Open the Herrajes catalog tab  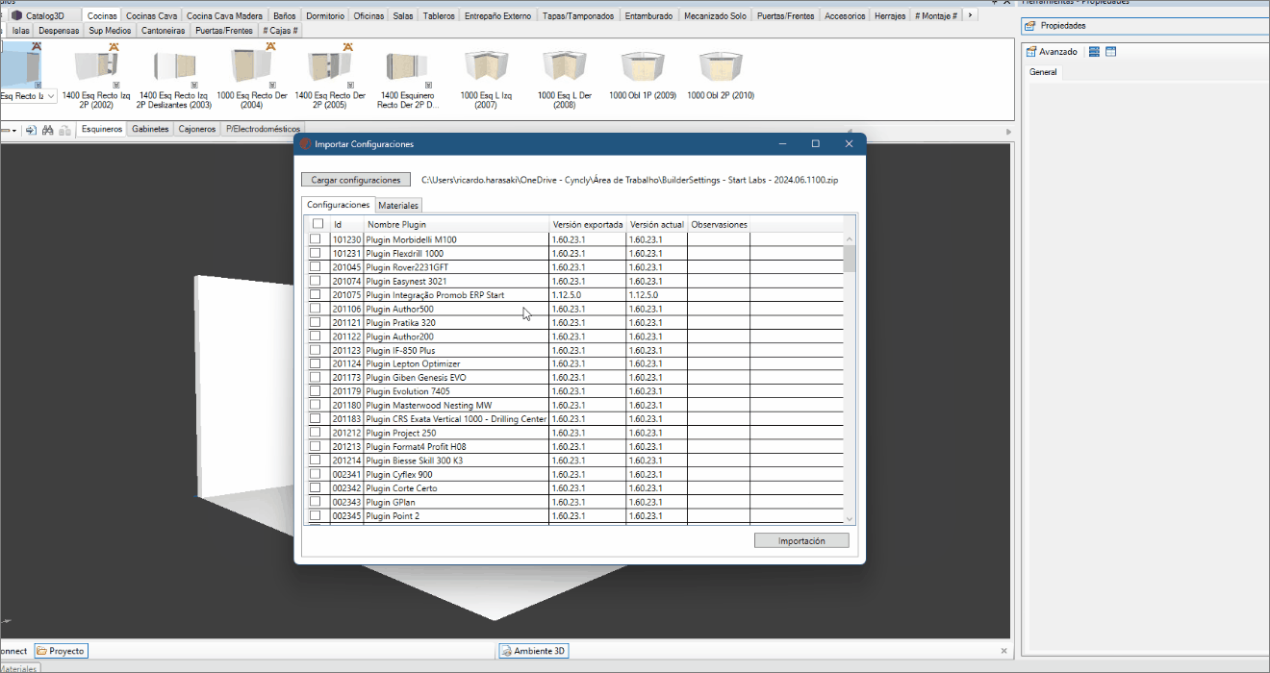pos(890,16)
